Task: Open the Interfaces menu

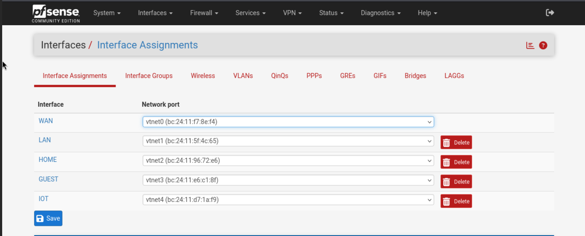Action: pos(155,13)
